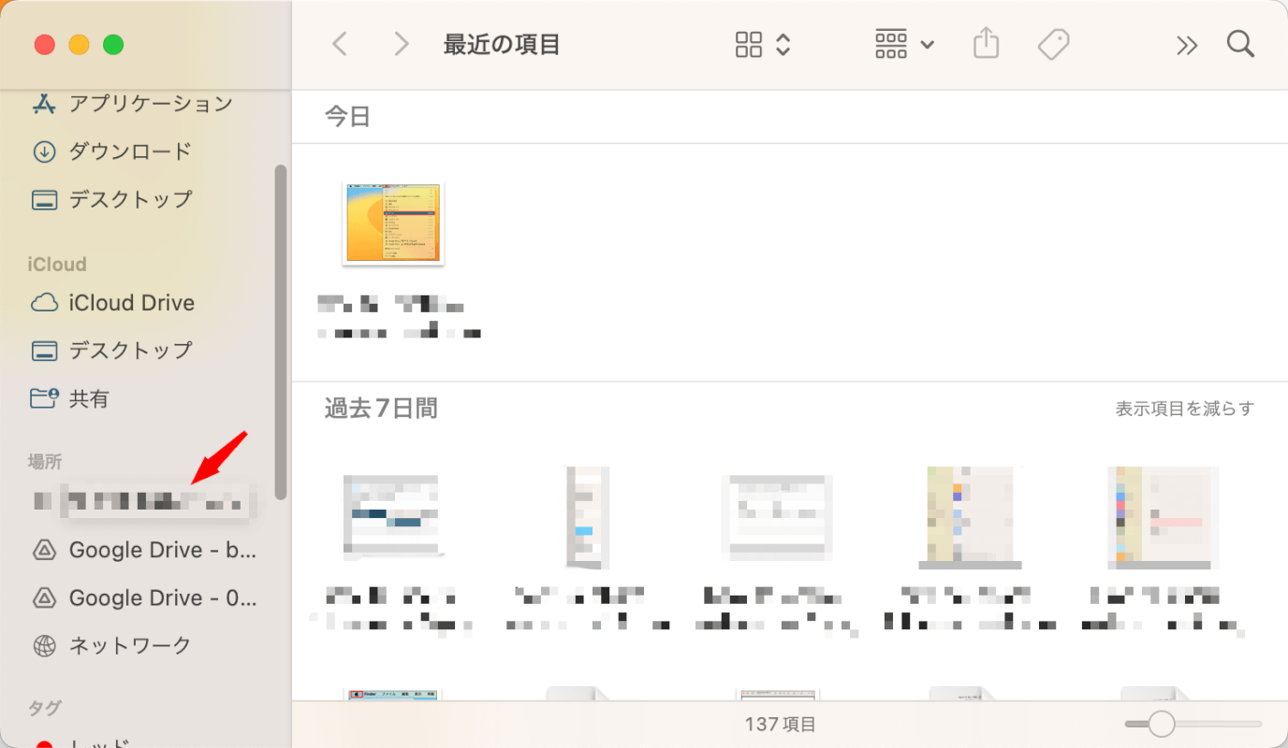Click the 過去7日間 section header

(x=381, y=409)
